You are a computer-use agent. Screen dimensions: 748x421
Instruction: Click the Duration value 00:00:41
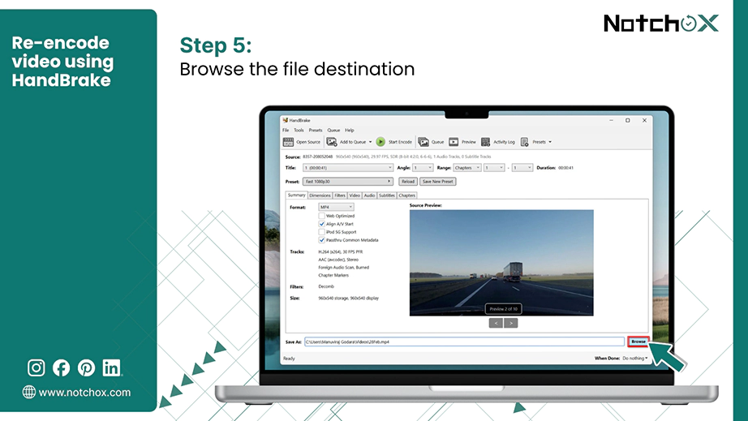(565, 168)
